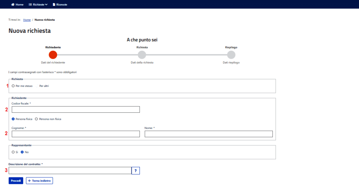Click into the Cognome text field

point(76,134)
